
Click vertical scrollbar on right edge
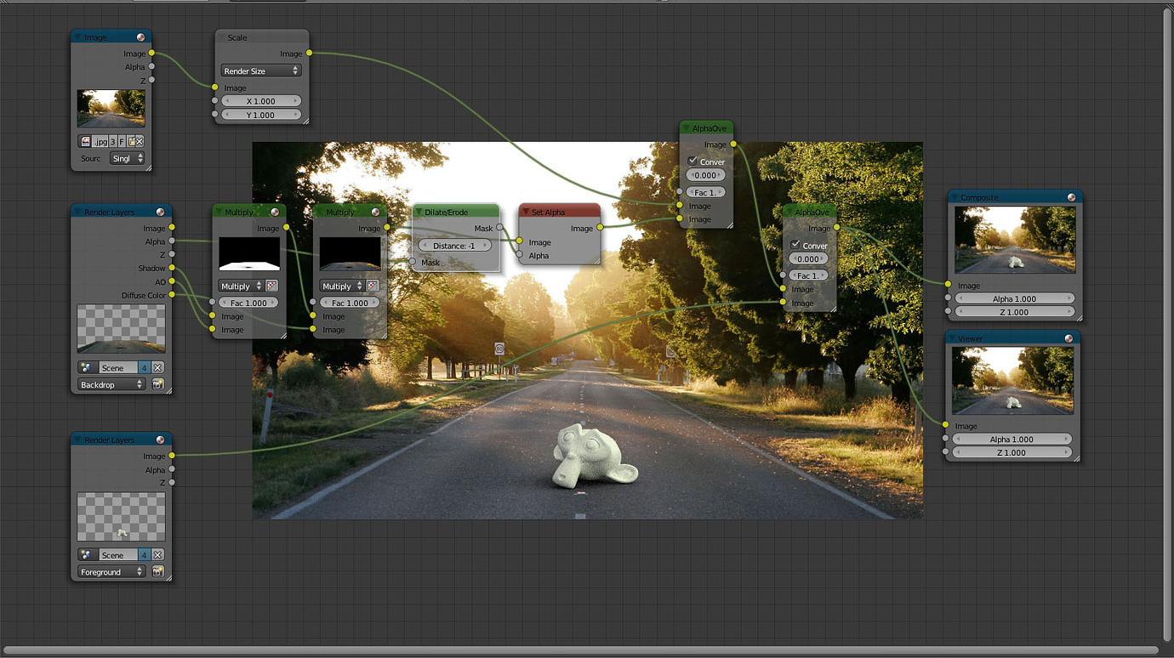(1169, 324)
